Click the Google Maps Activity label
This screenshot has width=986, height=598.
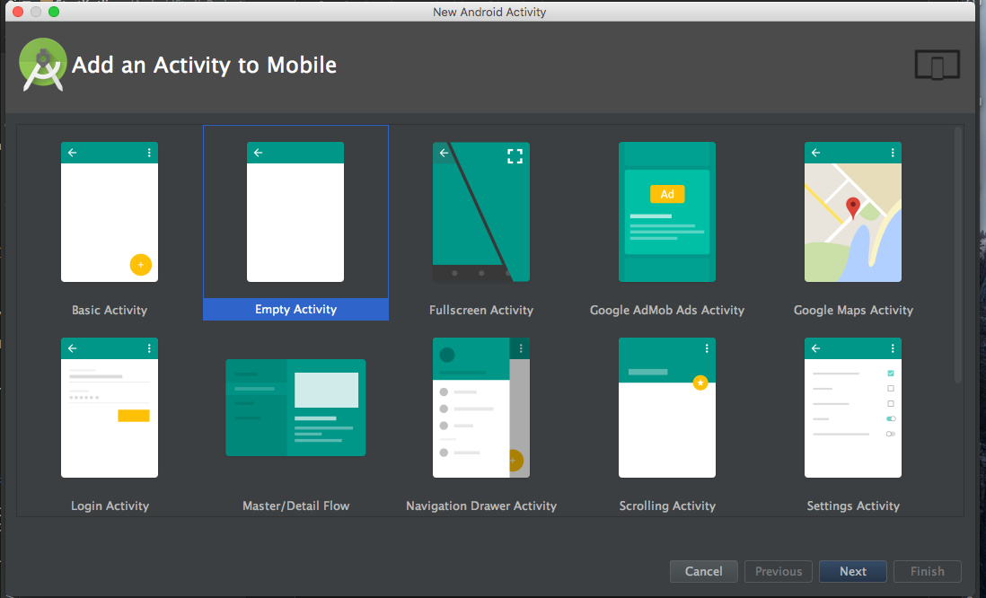tap(853, 310)
